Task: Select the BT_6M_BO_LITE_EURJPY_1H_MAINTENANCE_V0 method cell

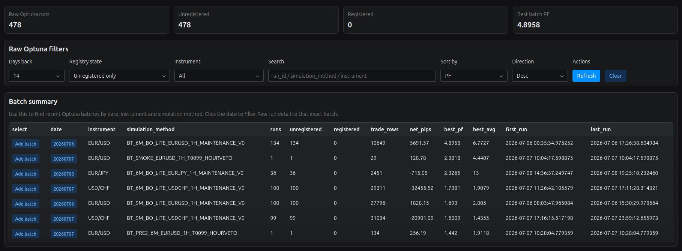Action: [185, 173]
